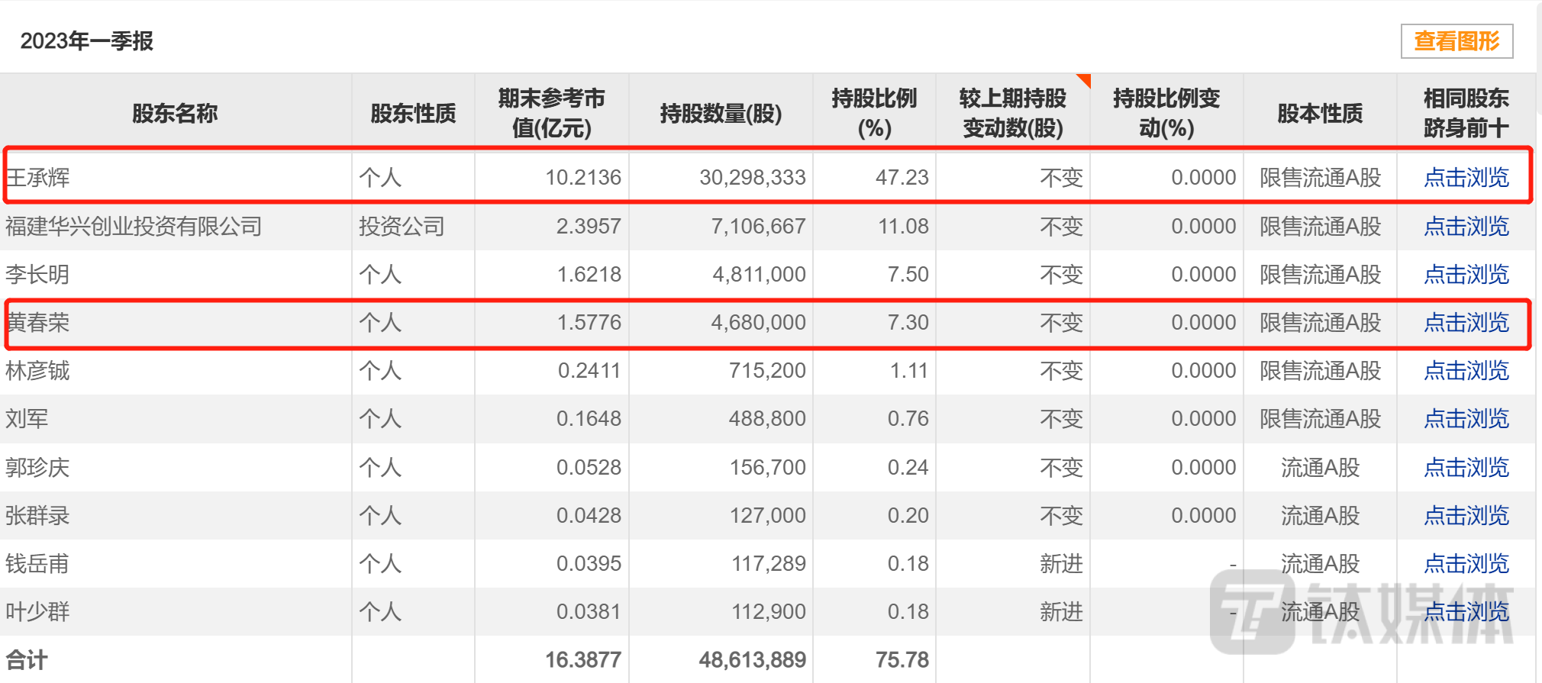Click the 持股比例(%) column header
The image size is (1542, 683).
pyautogui.click(x=874, y=113)
